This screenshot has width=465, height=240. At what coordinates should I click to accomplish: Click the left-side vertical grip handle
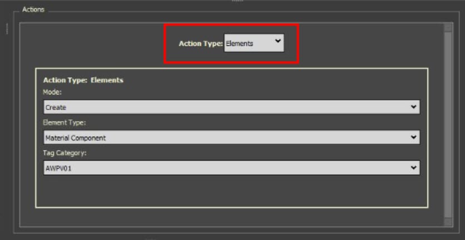[x=7, y=29]
